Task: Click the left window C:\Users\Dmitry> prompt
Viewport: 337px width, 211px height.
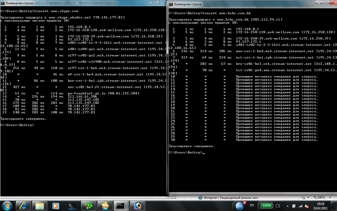Action: coord(17,125)
